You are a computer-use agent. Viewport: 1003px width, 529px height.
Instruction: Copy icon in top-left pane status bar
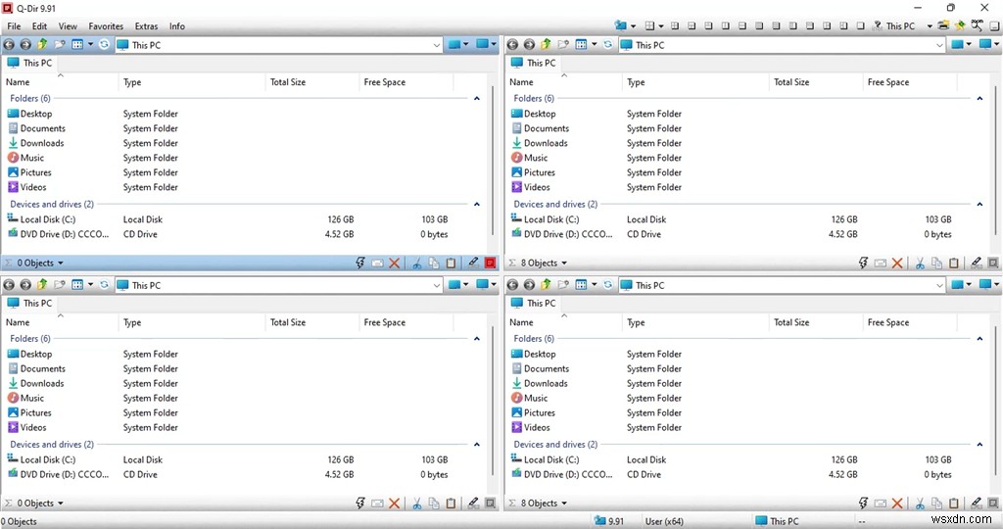click(434, 263)
